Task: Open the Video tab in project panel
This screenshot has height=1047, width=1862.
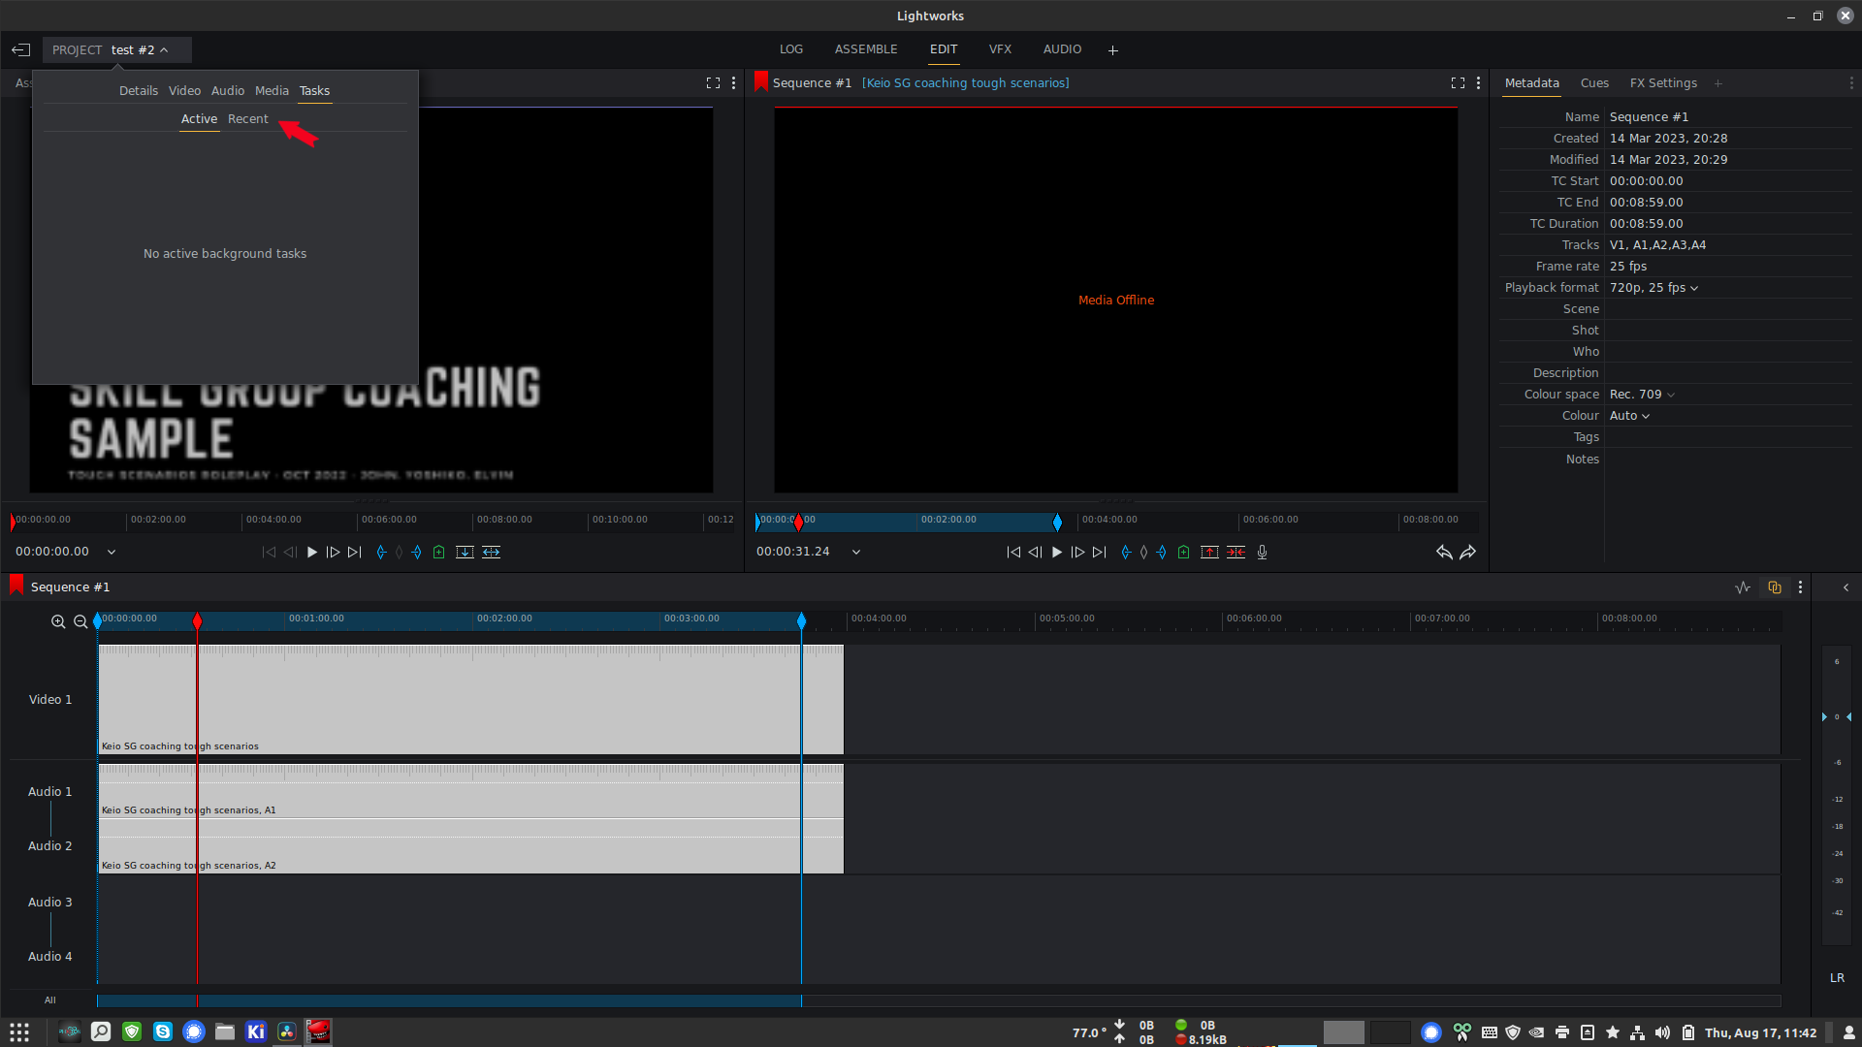Action: [184, 90]
